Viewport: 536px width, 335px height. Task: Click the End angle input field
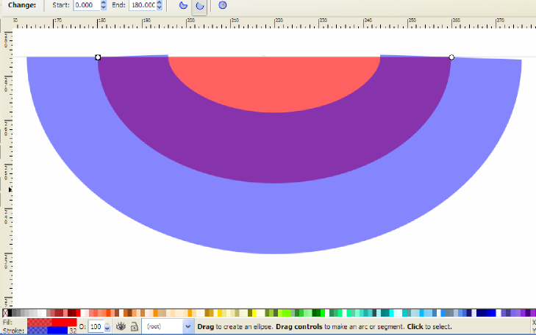pos(142,5)
